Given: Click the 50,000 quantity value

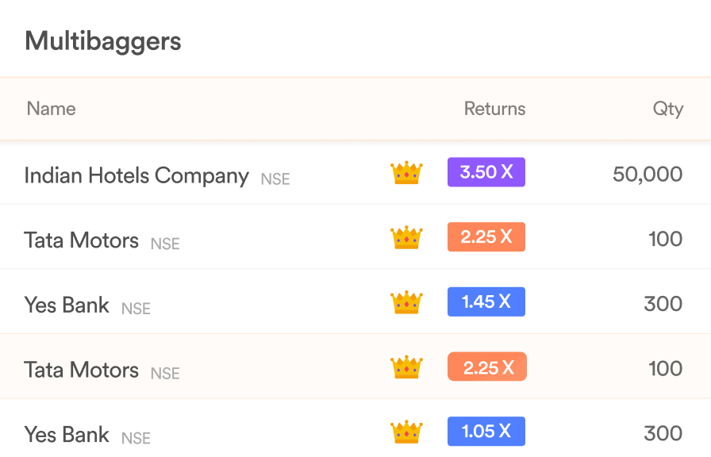Looking at the screenshot, I should coord(648,175).
